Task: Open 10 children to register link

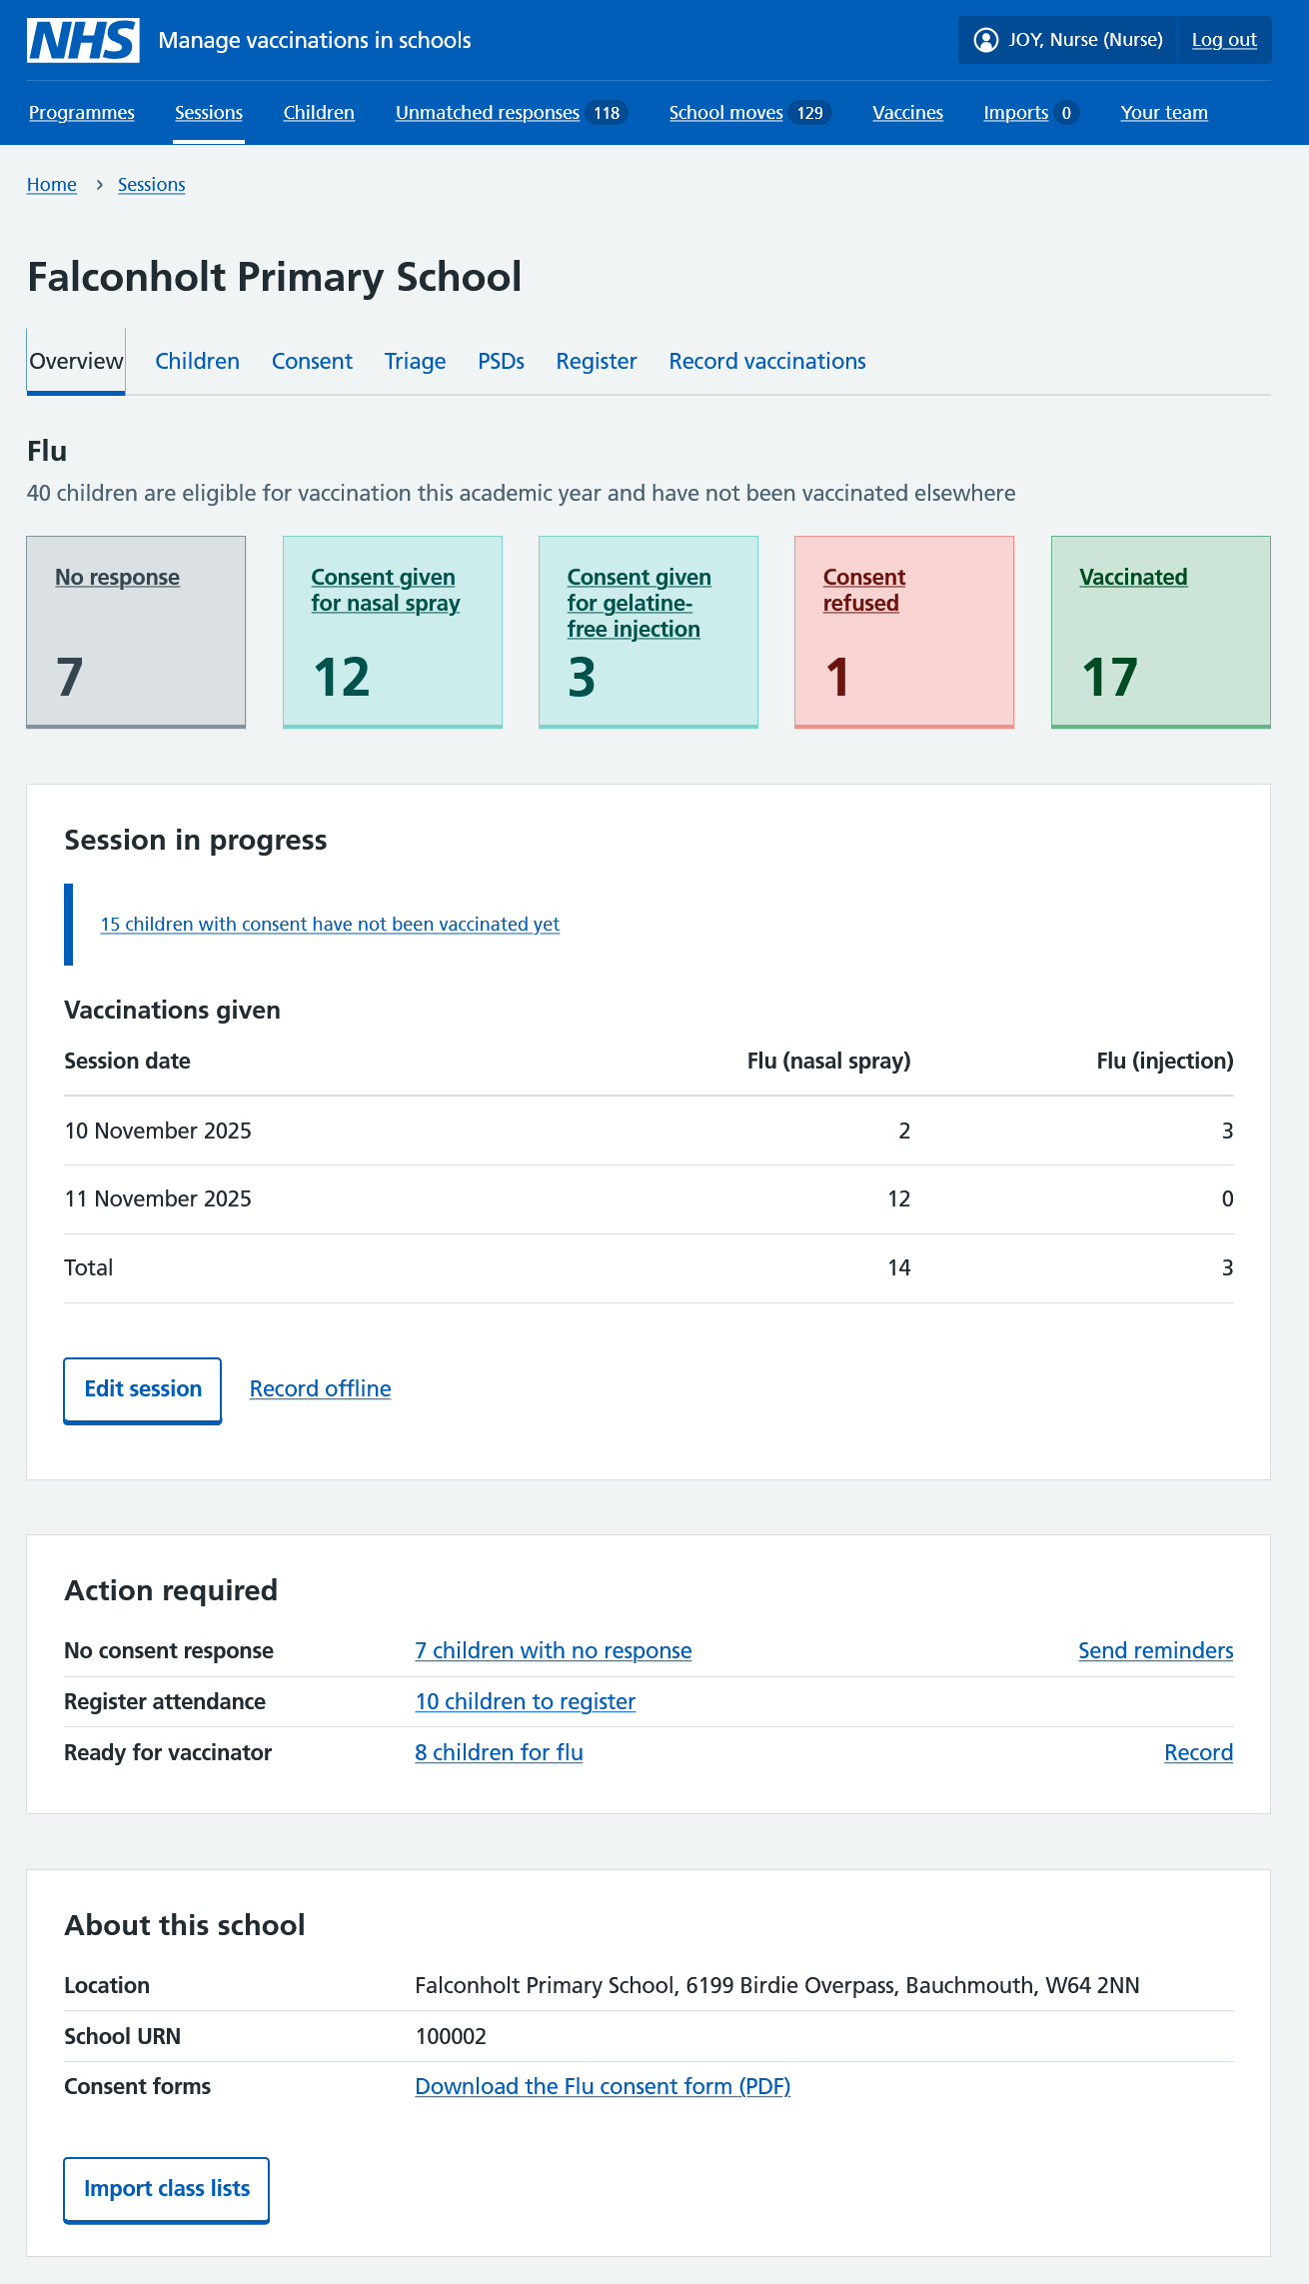Action: coord(526,1701)
